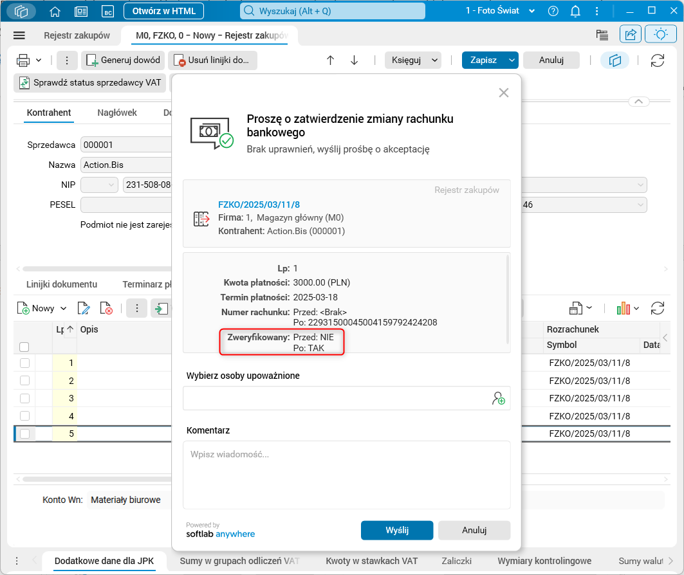684x575 pixels.
Task: Open the bottom-left vertical dots menu
Action: (x=17, y=561)
